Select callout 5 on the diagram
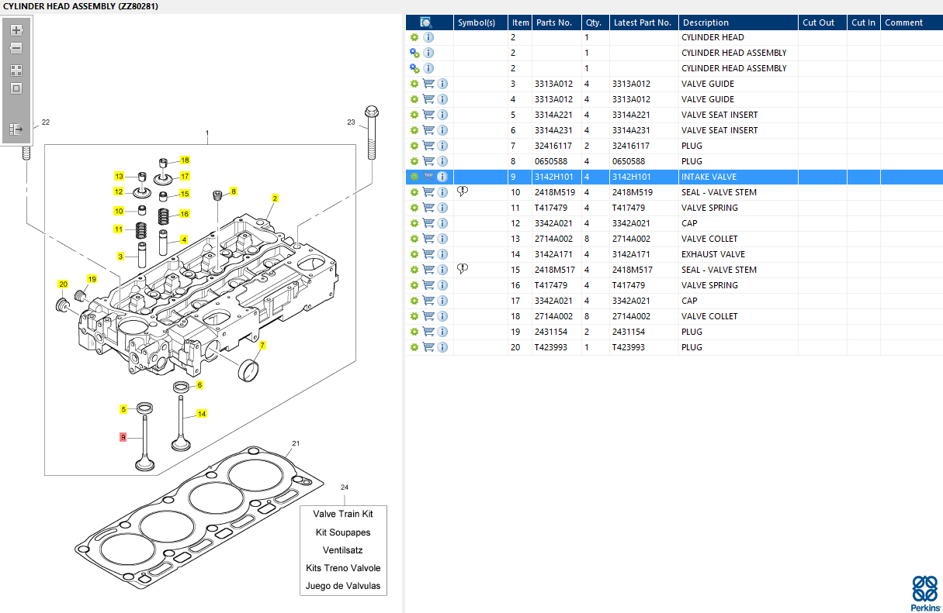This screenshot has width=943, height=613. (123, 409)
